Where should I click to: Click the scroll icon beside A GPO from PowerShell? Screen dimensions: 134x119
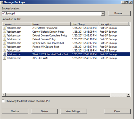click(5, 28)
